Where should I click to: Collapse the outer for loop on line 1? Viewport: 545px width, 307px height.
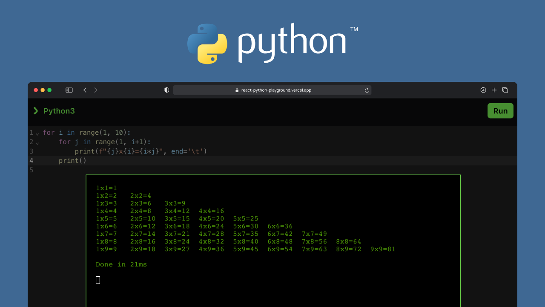click(37, 133)
